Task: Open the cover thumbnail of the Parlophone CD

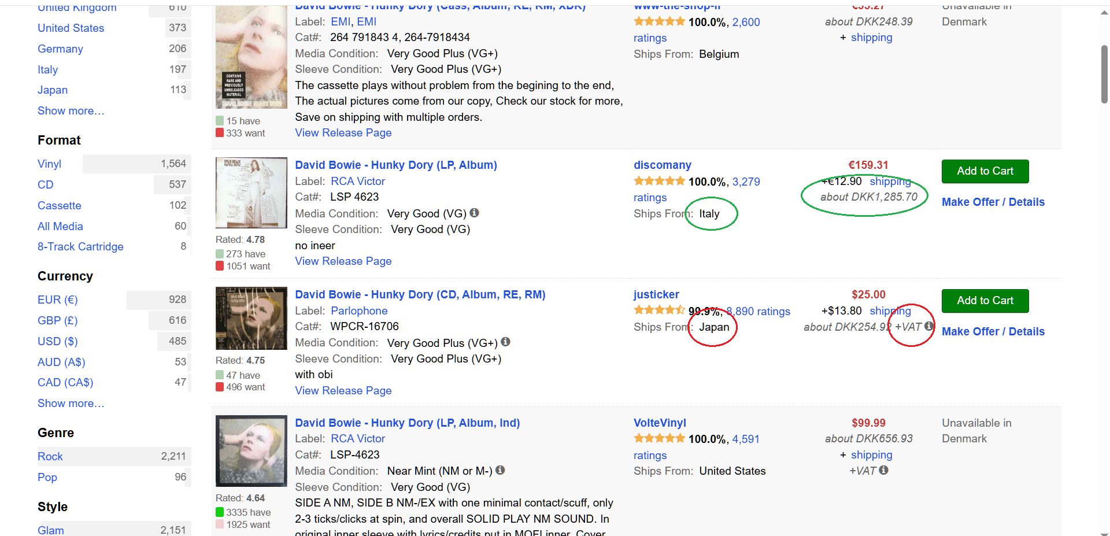Action: pos(251,318)
